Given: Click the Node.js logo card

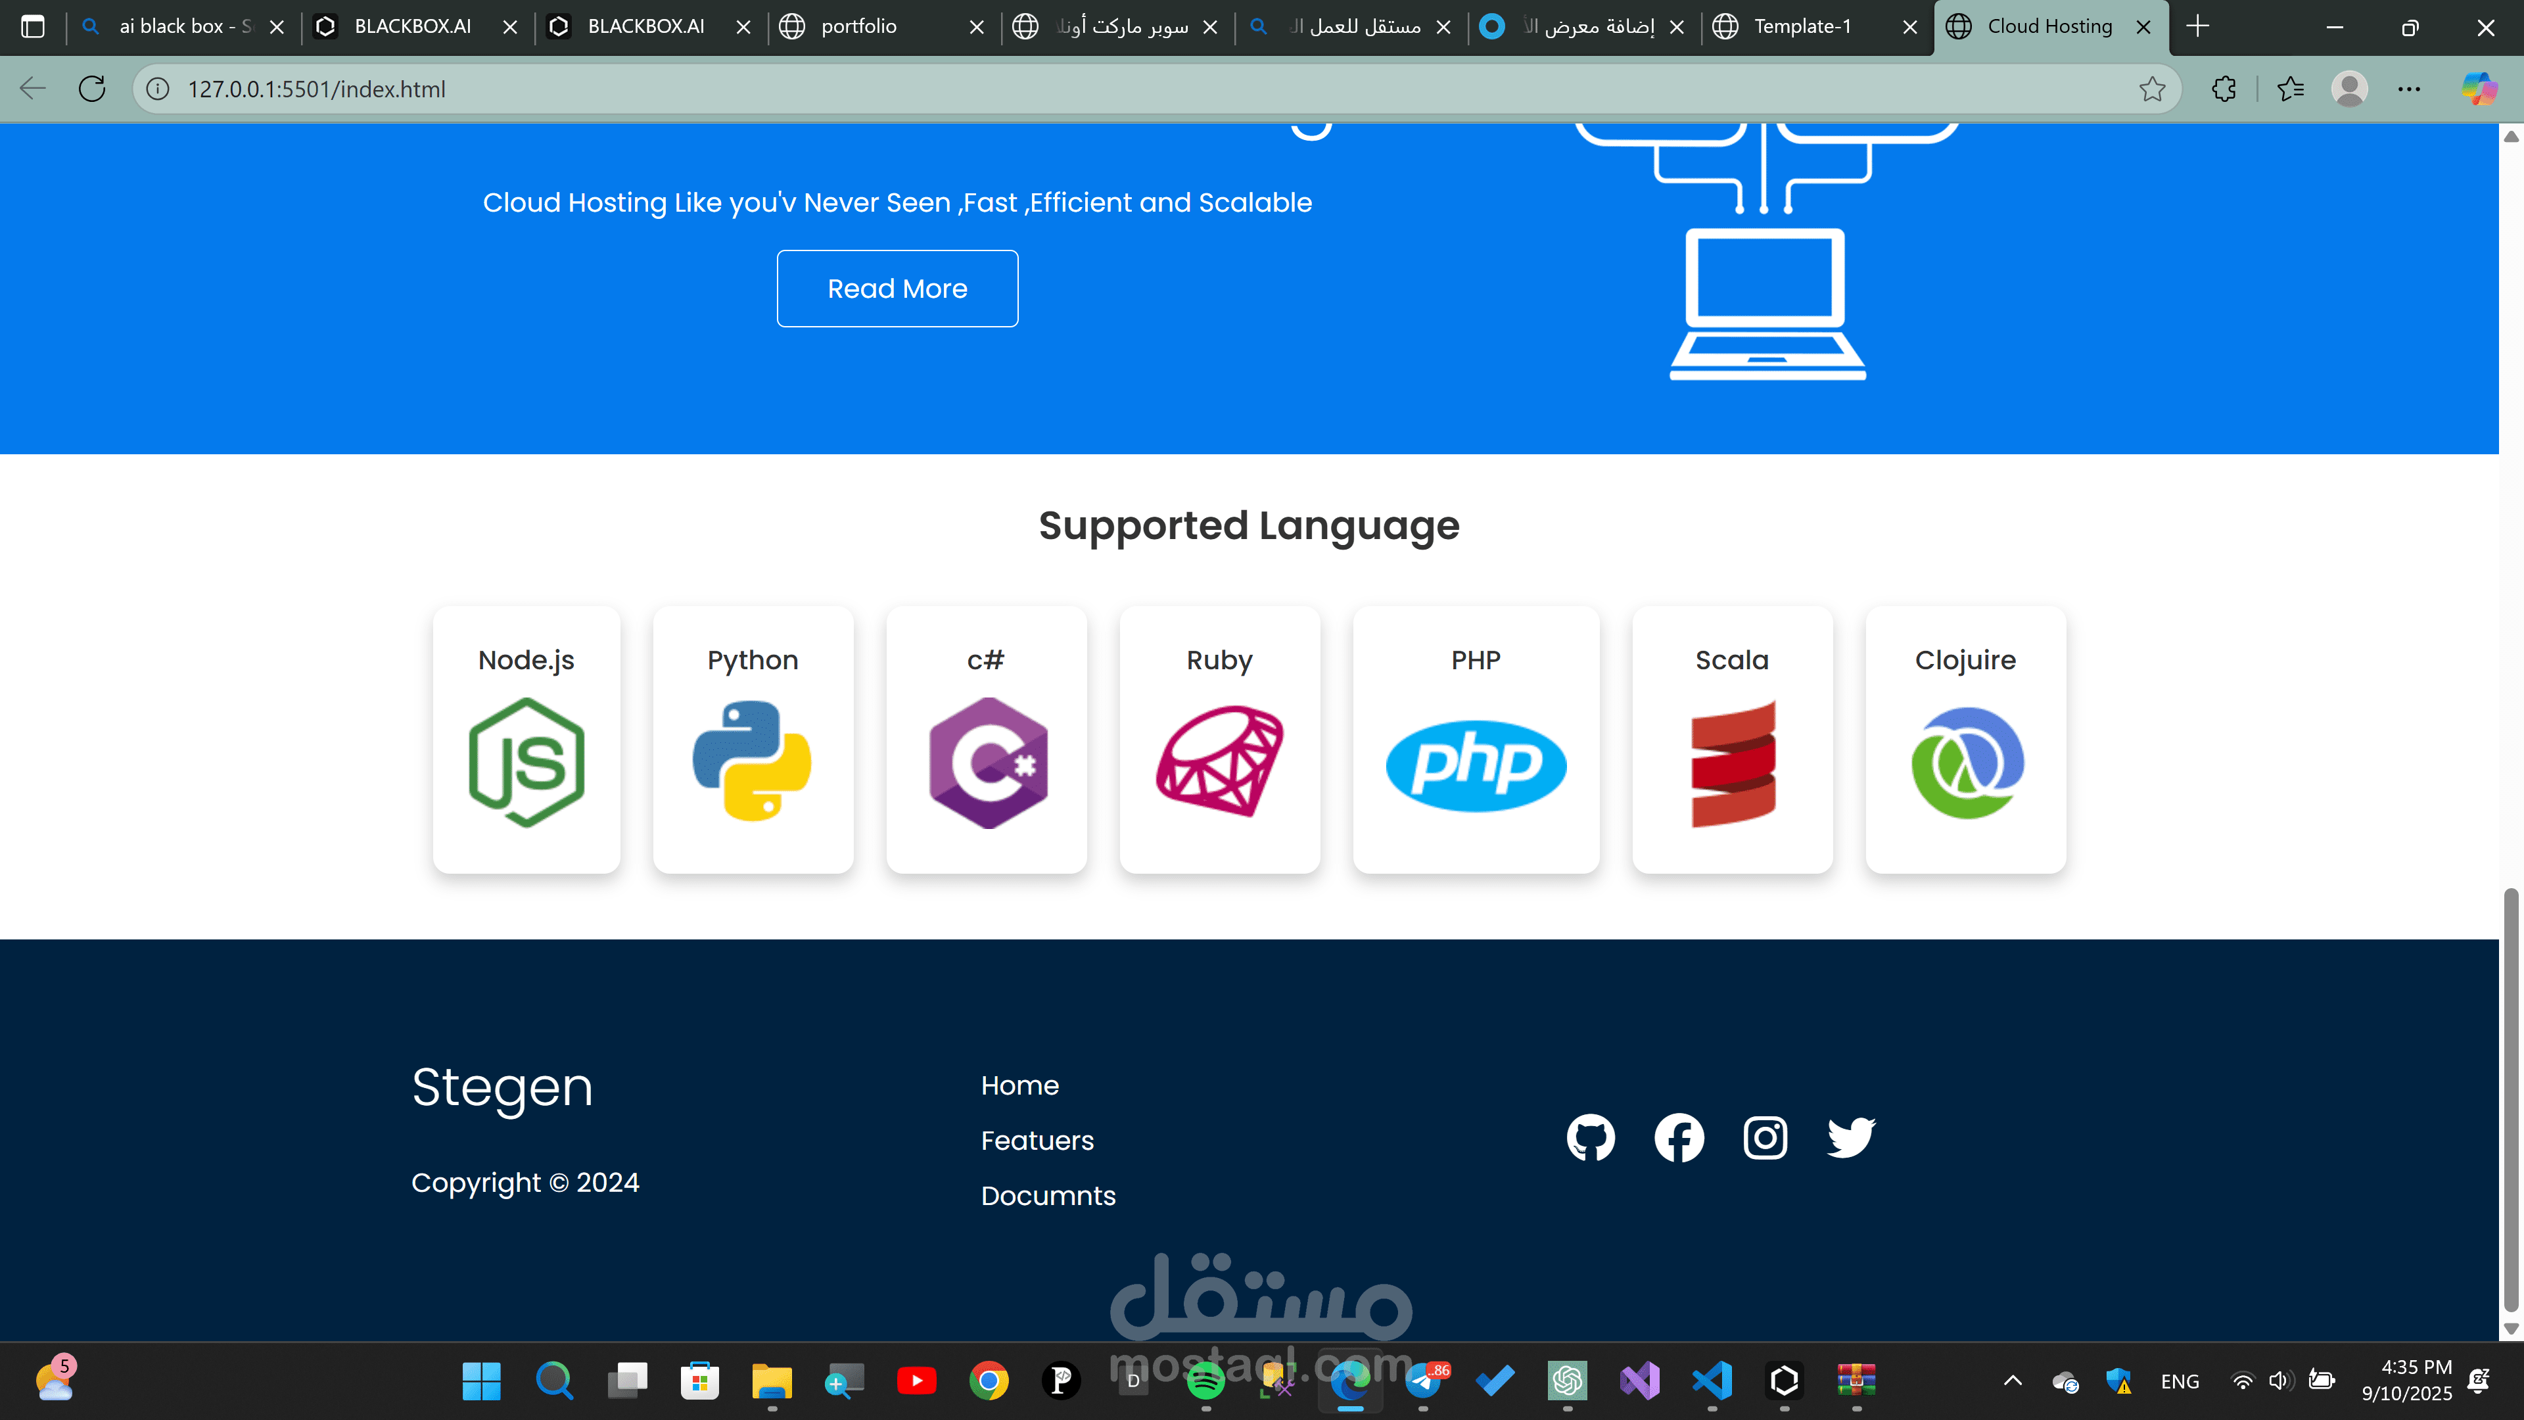Looking at the screenshot, I should [526, 761].
